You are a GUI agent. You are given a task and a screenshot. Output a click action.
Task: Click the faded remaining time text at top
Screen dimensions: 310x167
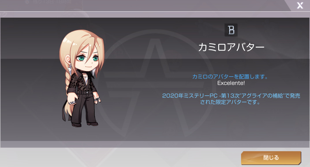tap(52, 2)
